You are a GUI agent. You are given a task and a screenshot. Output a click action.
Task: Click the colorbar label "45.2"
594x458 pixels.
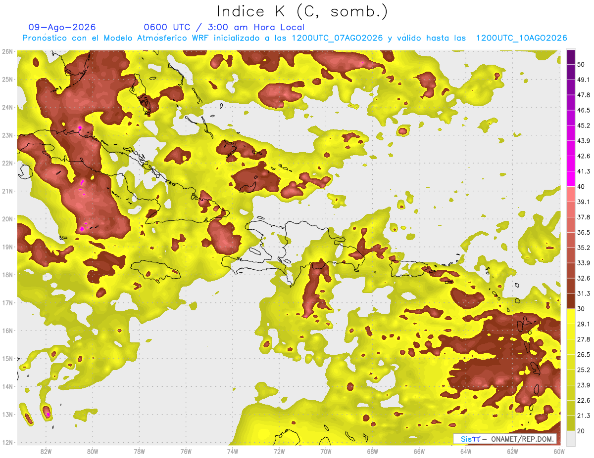584,125
